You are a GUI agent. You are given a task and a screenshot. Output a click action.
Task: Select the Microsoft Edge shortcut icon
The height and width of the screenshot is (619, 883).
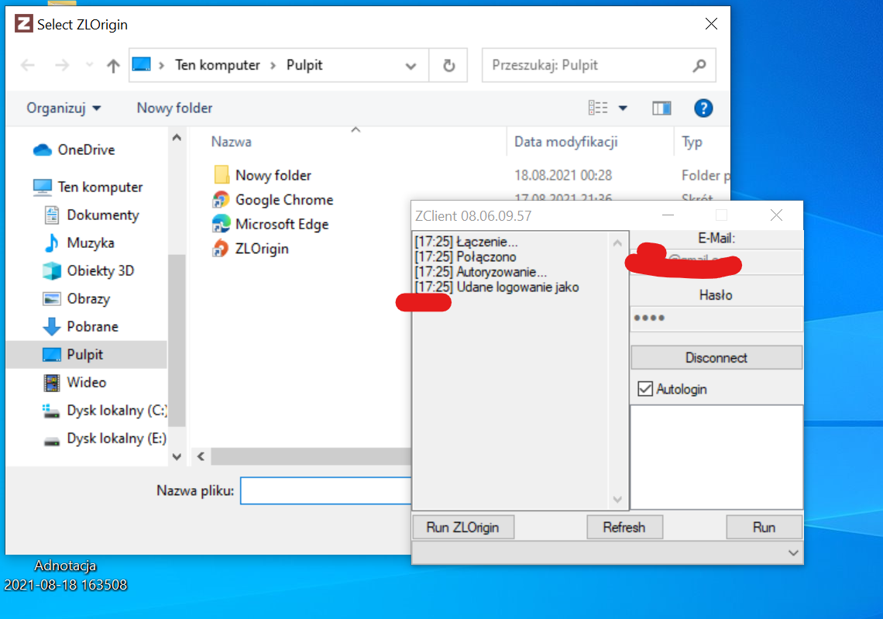222,225
